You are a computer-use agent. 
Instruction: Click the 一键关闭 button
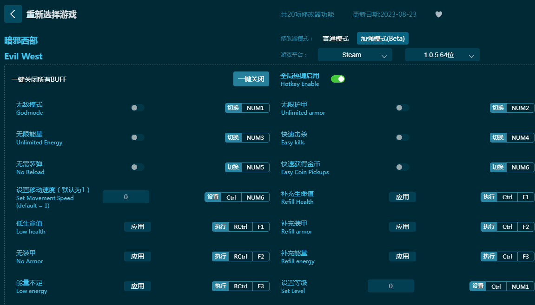coord(251,79)
